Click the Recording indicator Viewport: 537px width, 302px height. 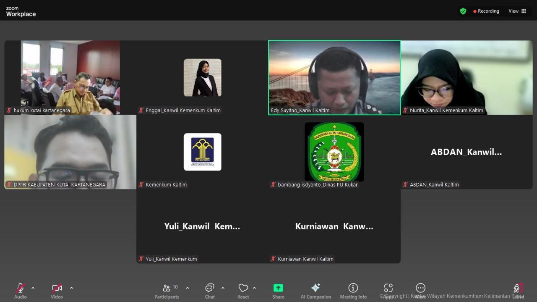click(x=486, y=11)
